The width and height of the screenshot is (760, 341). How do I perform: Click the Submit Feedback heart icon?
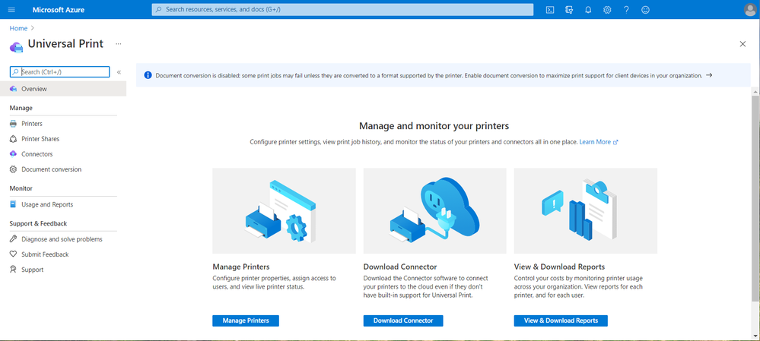(13, 254)
